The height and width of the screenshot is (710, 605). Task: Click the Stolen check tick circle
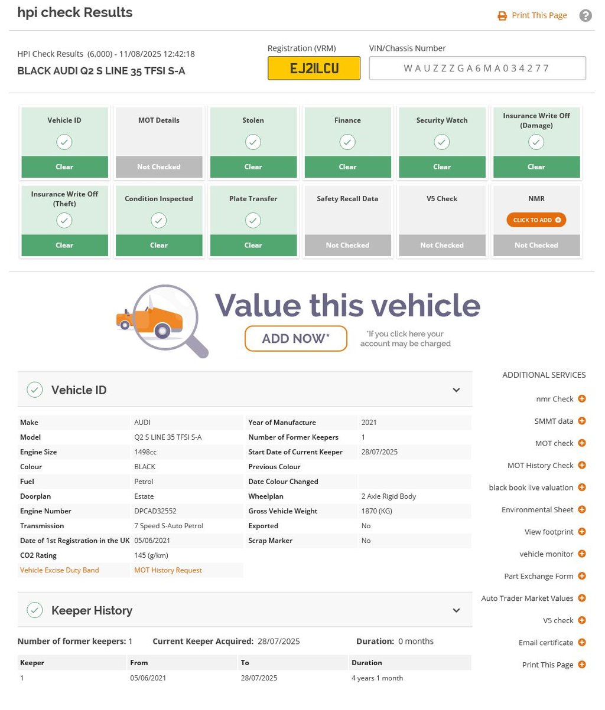(x=253, y=142)
